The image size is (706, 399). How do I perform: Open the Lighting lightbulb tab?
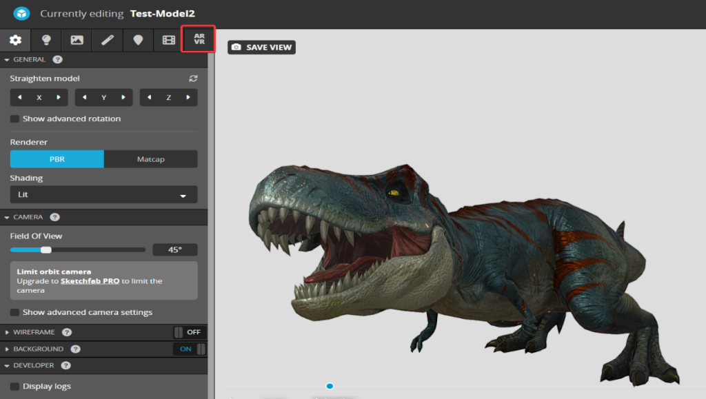point(46,40)
